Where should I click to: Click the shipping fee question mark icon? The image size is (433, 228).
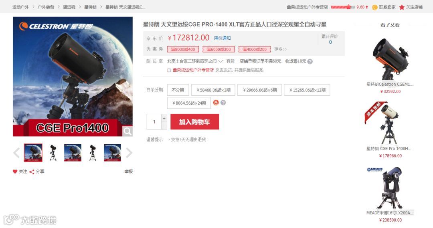pos(310,62)
